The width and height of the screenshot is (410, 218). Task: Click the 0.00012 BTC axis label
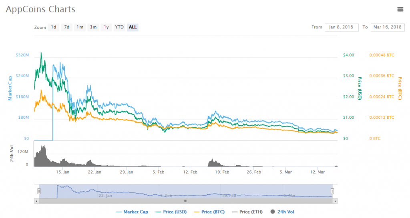pyautogui.click(x=382, y=118)
